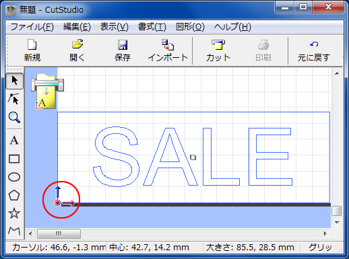The width and height of the screenshot is (349, 259).
Task: Open the 書式(T) menu
Action: point(152,27)
